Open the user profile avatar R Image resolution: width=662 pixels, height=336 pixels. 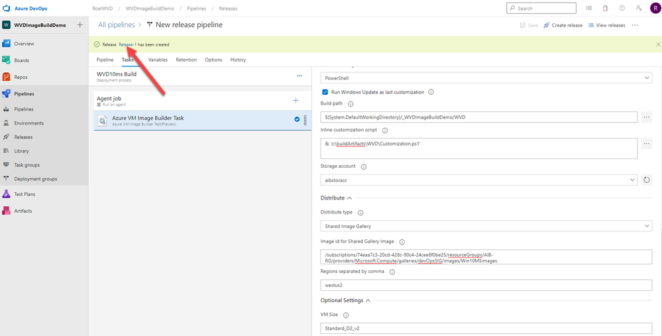coord(655,8)
